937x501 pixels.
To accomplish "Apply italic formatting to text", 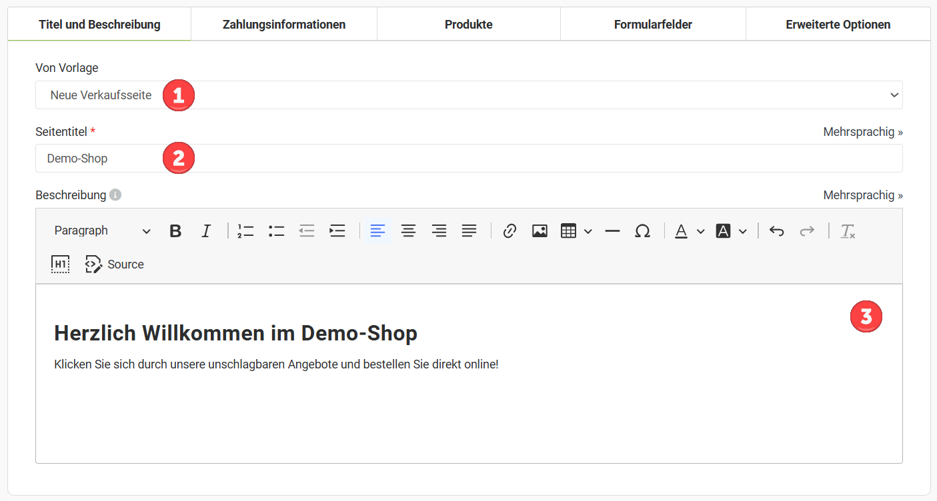I will (x=206, y=231).
